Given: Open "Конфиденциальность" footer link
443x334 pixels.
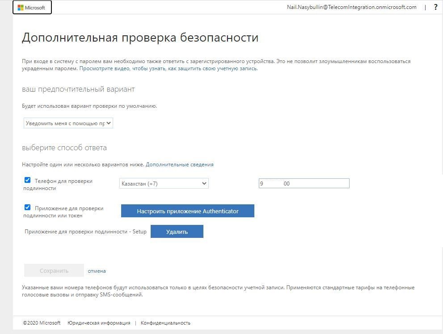Looking at the screenshot, I should (x=165, y=323).
